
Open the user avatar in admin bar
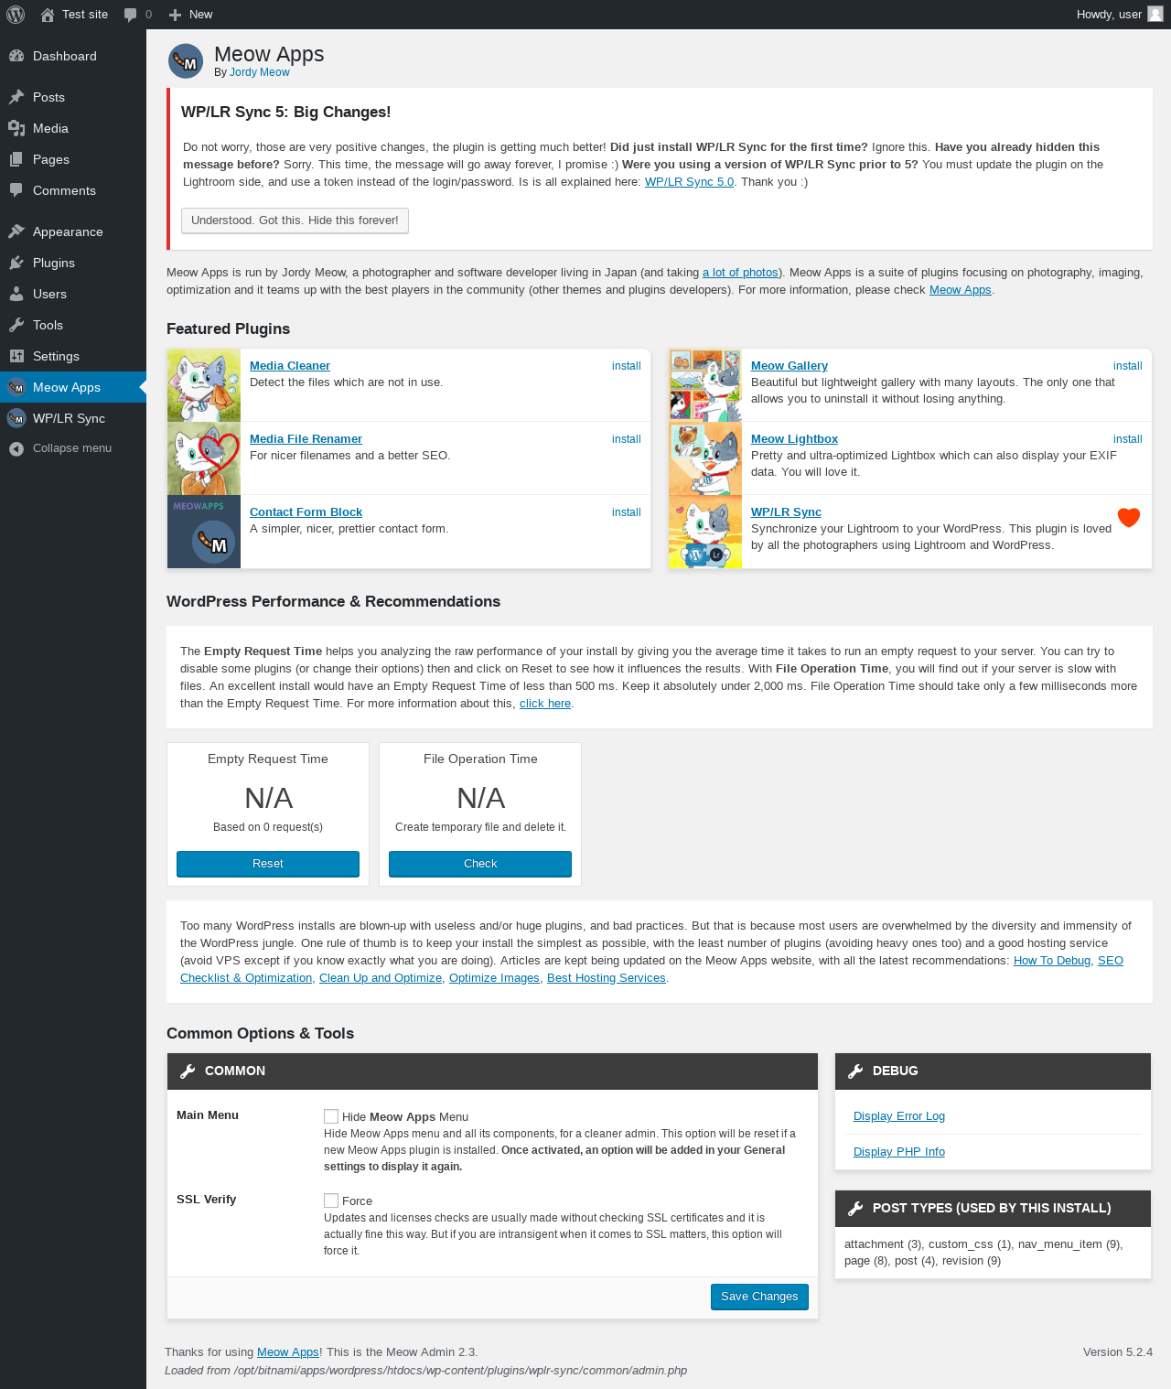(x=1155, y=15)
